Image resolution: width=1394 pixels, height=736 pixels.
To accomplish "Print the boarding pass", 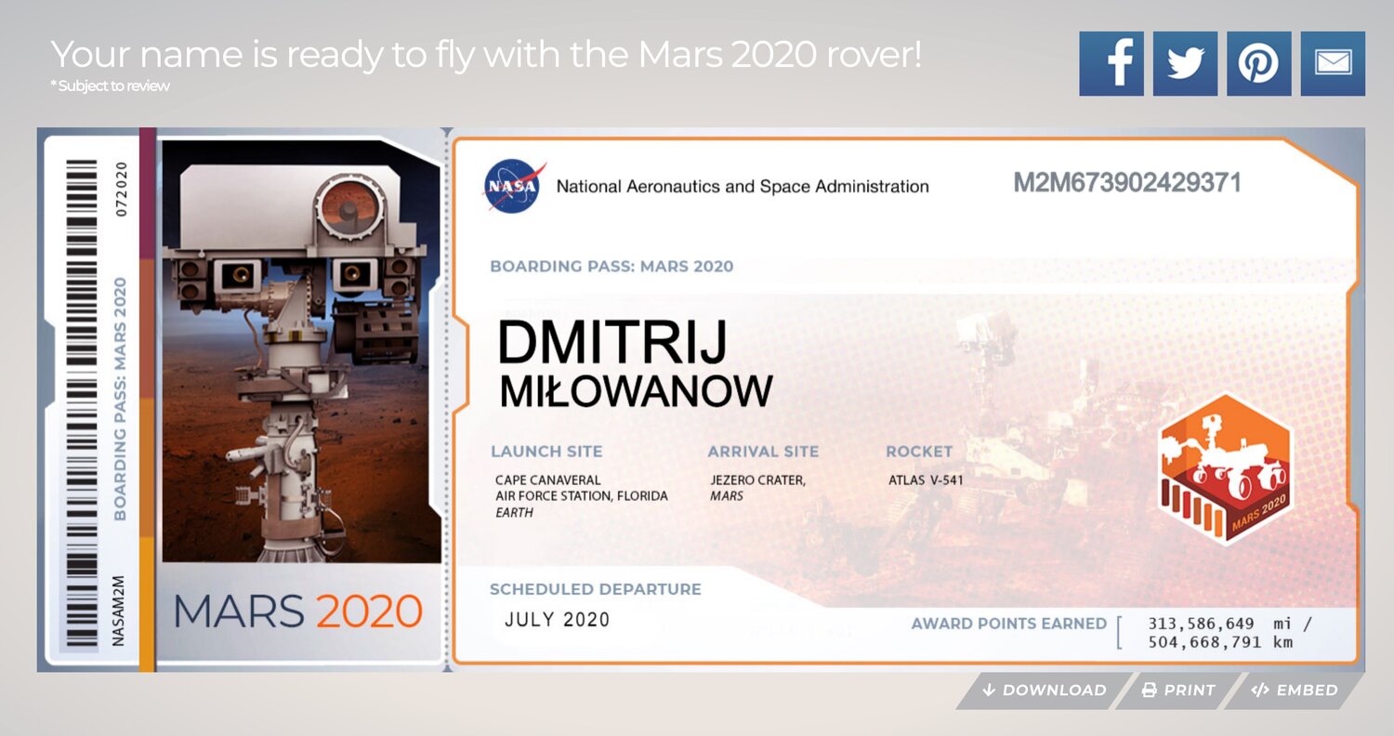I will pos(1178,690).
